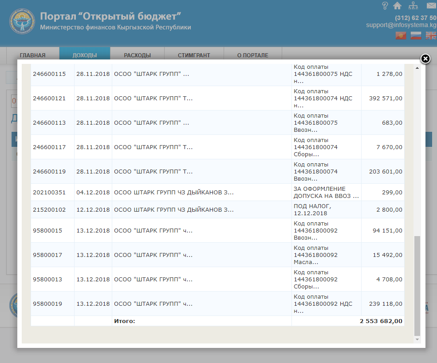This screenshot has width=437, height=363.
Task: Click the scrollbar up arrow in modal
Action: [417, 68]
